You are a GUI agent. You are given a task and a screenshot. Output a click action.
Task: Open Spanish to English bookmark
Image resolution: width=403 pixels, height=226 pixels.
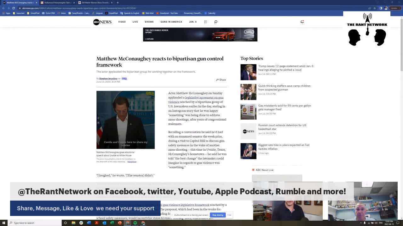(130, 13)
